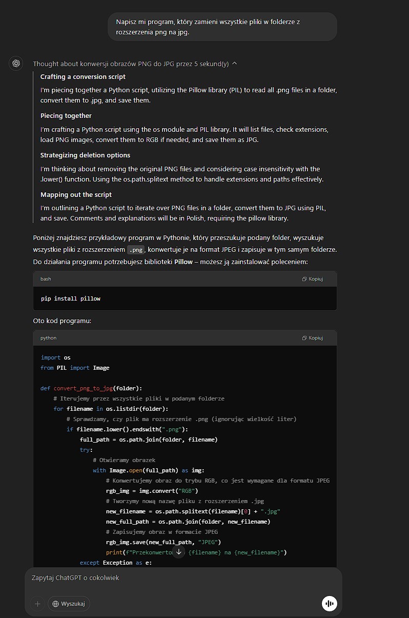Click the def convert_png_to_jpg code line
The image size is (409, 618).
[92, 388]
